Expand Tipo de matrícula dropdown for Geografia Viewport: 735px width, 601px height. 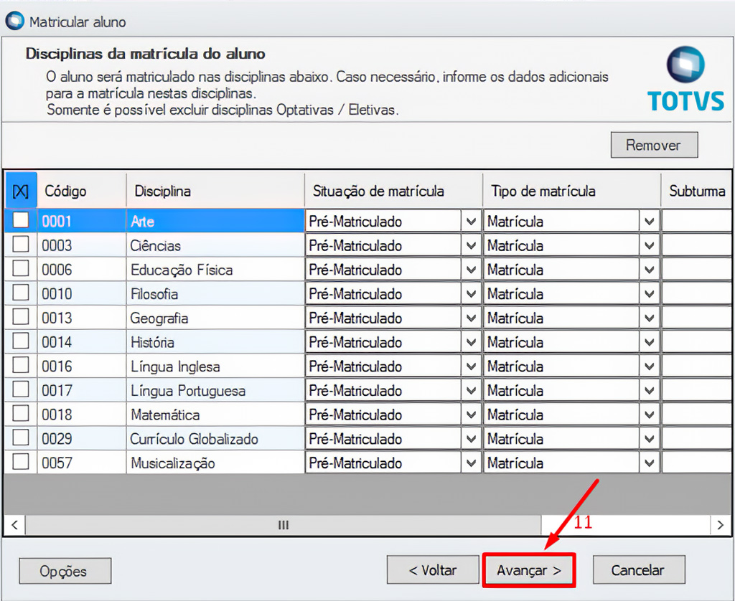650,318
